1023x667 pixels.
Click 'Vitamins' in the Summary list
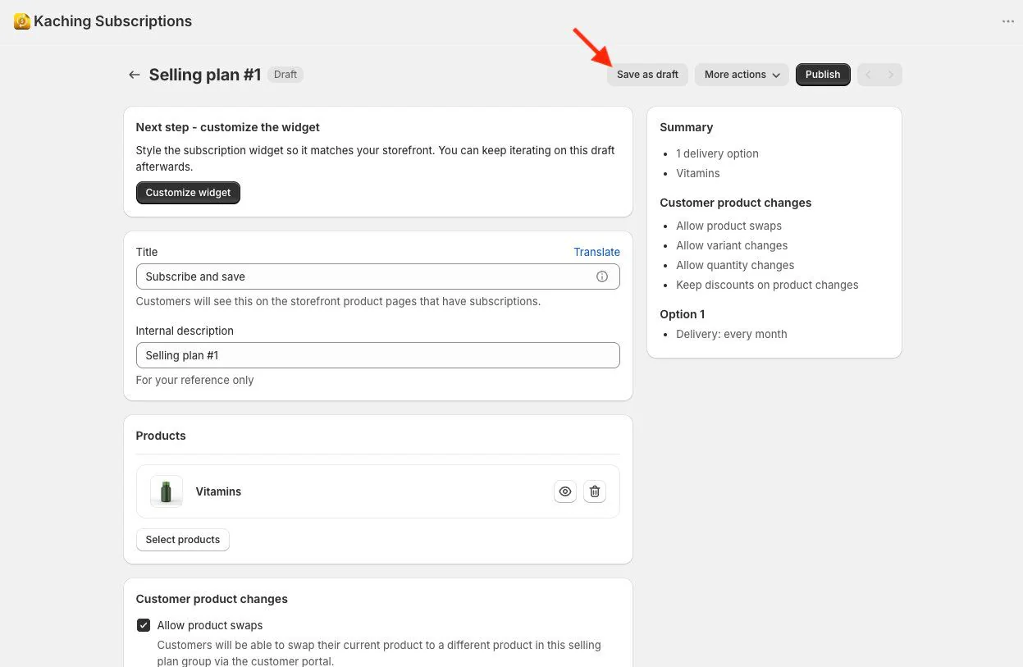pyautogui.click(x=698, y=173)
